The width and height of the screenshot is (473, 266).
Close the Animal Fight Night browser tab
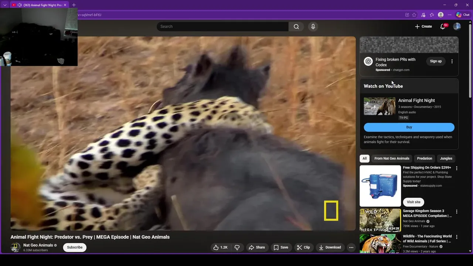[x=65, y=5]
